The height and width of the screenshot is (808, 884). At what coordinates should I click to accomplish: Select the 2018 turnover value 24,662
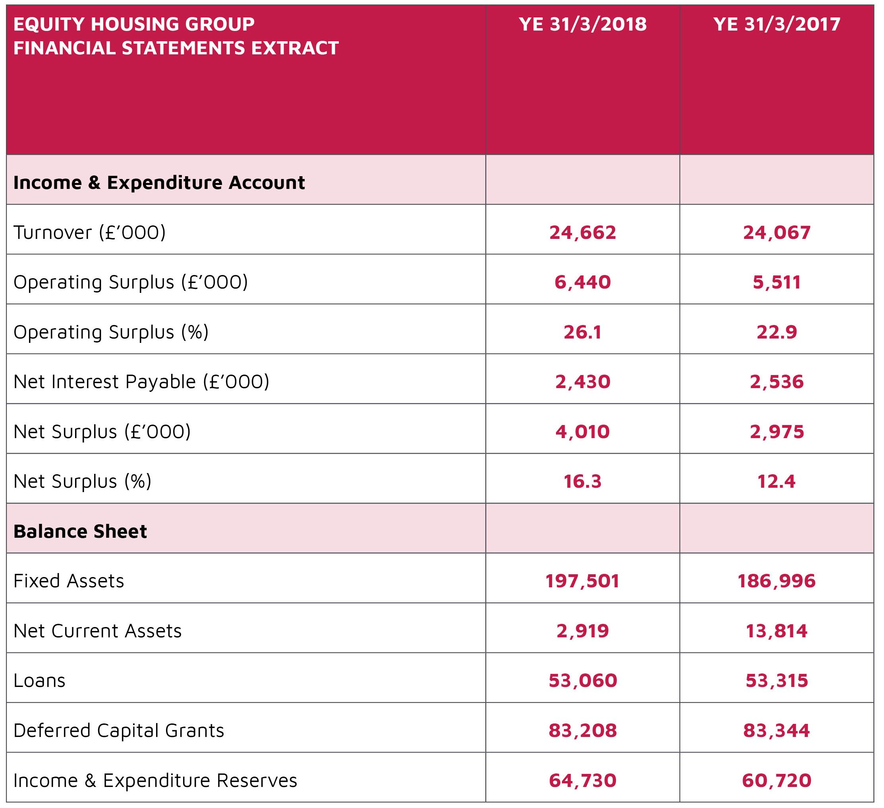(x=583, y=233)
